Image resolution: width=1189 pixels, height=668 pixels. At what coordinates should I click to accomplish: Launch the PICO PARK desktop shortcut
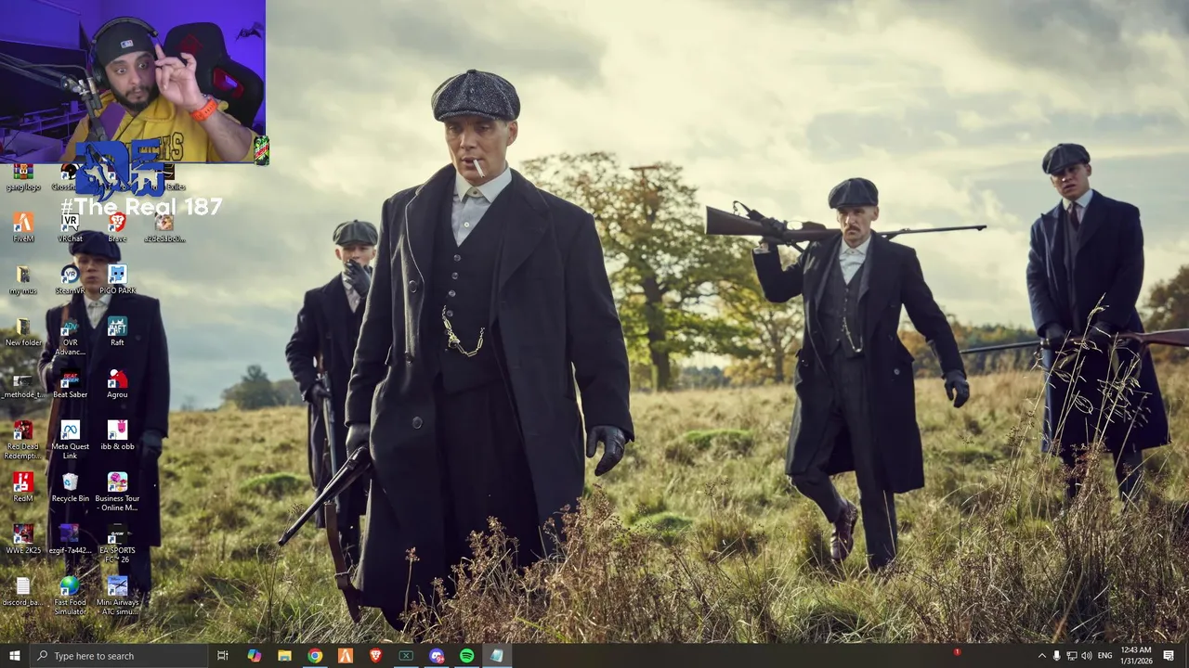point(117,279)
